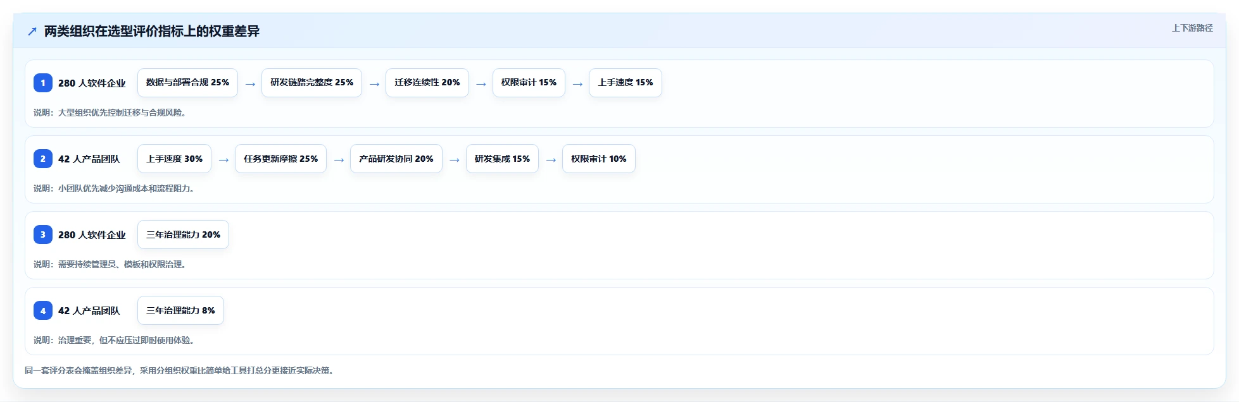Screen dimensions: 1239x402
Task: Select the 产品研发协同 20% chip
Action: [x=396, y=159]
